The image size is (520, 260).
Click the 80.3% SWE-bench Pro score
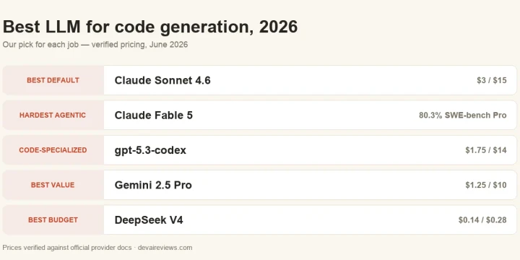(x=463, y=115)
